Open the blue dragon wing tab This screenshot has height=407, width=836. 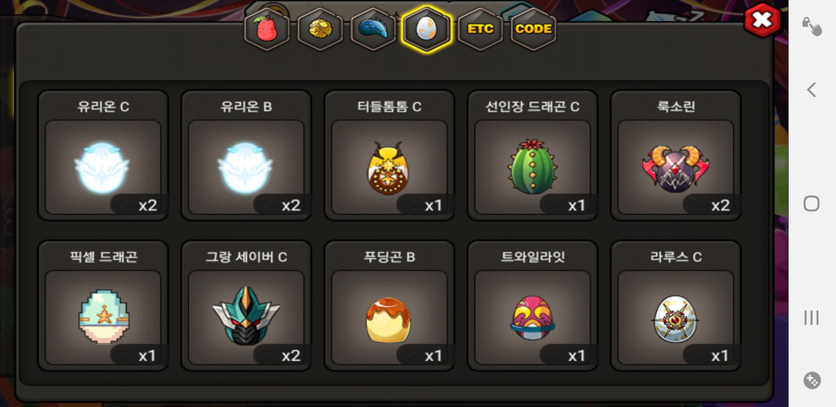click(373, 29)
